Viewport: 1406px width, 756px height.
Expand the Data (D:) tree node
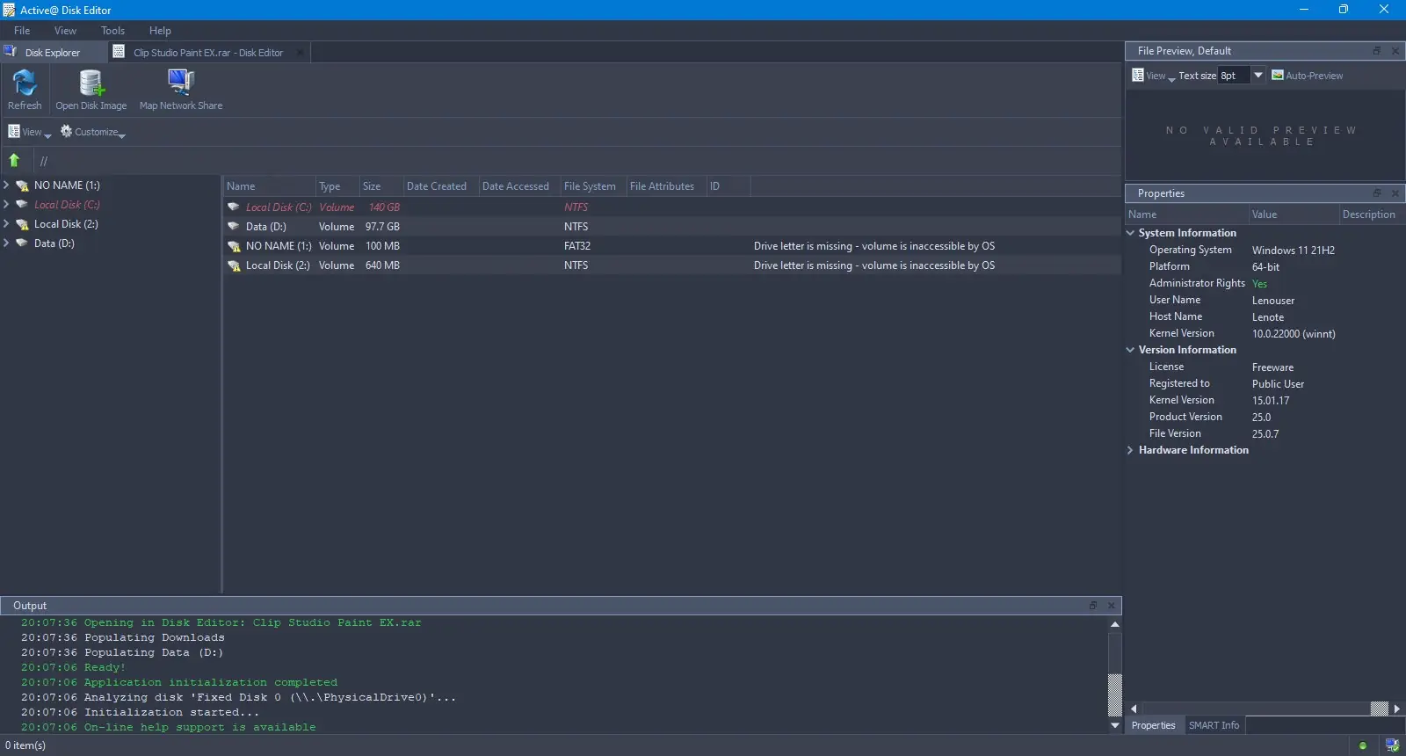click(7, 244)
